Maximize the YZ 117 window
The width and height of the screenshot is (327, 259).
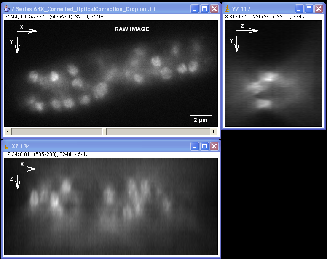(x=309, y=9)
